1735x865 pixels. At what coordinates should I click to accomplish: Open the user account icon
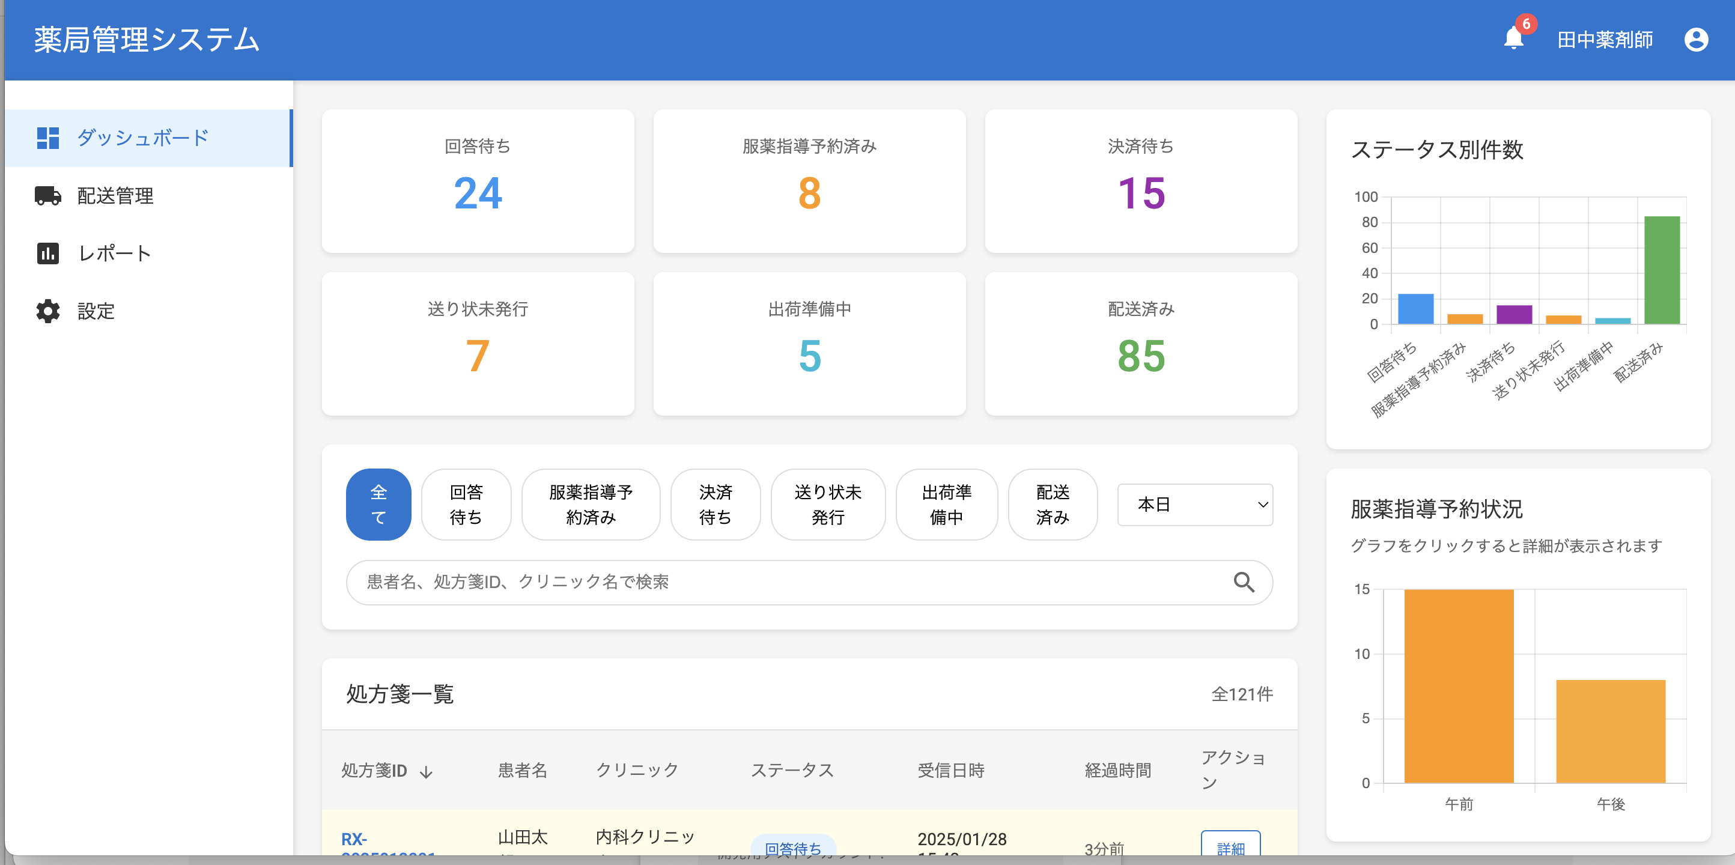tap(1696, 39)
